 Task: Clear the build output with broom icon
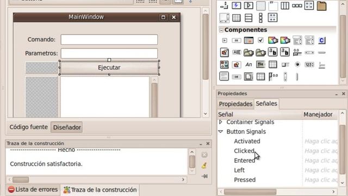[x=204, y=166]
